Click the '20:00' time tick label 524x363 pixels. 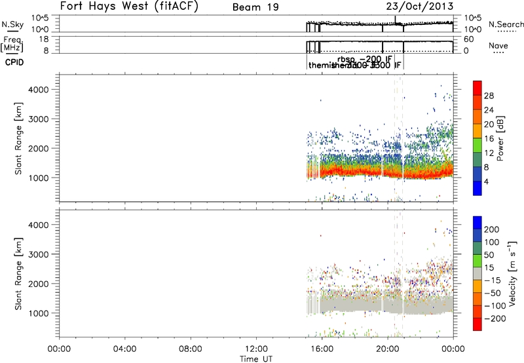pyautogui.click(x=387, y=349)
